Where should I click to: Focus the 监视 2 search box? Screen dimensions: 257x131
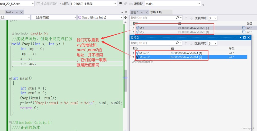(153, 43)
